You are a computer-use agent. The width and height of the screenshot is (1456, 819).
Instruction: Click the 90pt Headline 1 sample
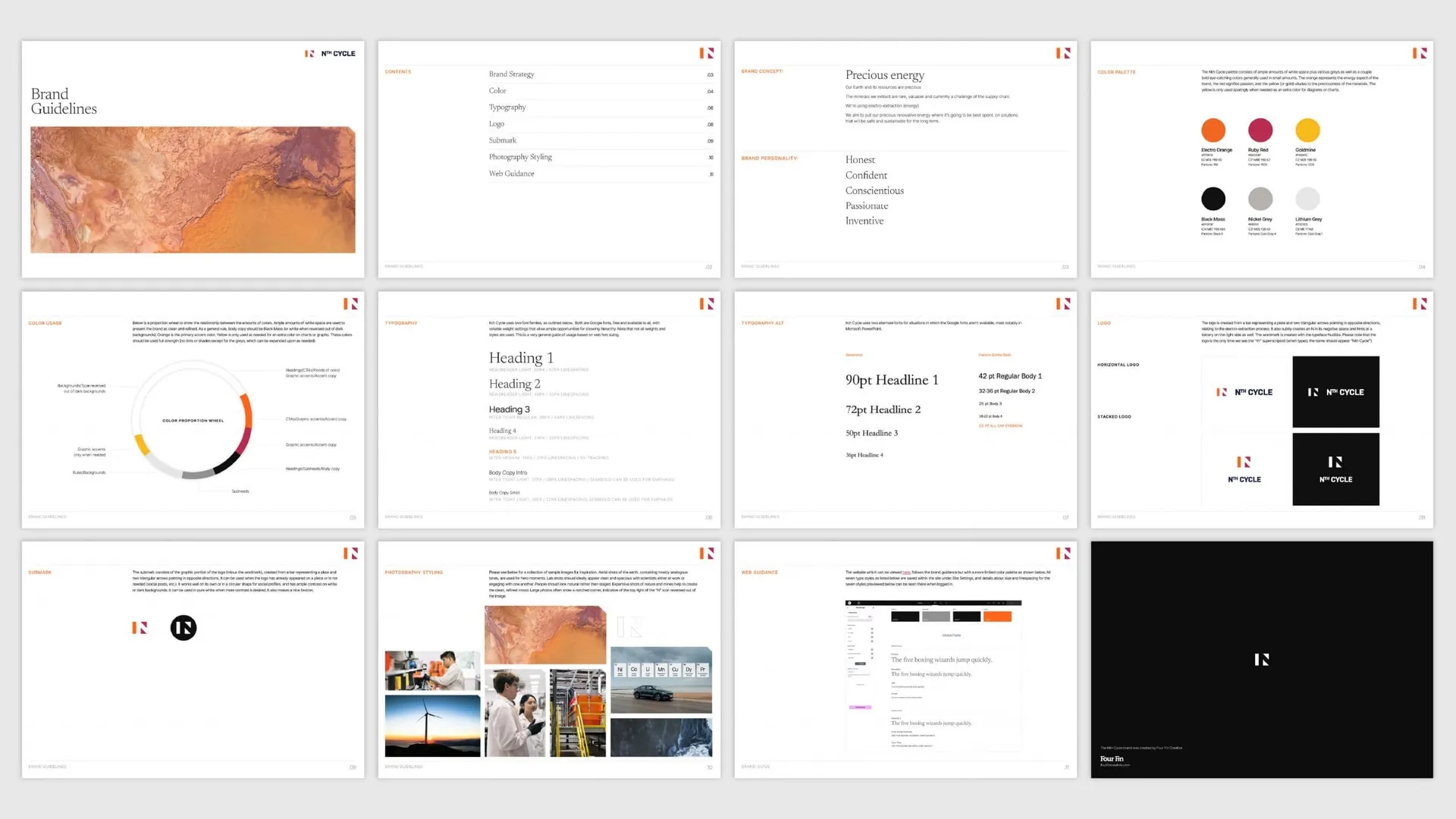(892, 380)
